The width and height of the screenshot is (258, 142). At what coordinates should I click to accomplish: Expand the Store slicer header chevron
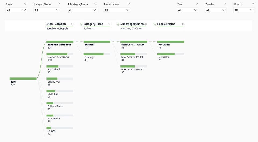click(25, 4)
